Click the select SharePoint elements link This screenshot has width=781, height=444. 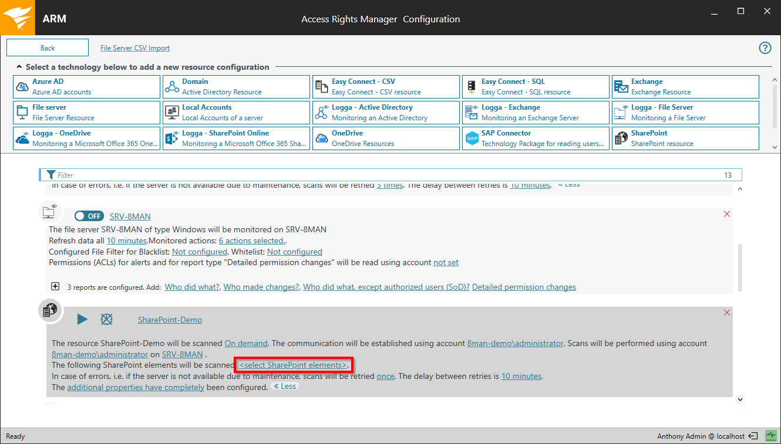pyautogui.click(x=293, y=365)
